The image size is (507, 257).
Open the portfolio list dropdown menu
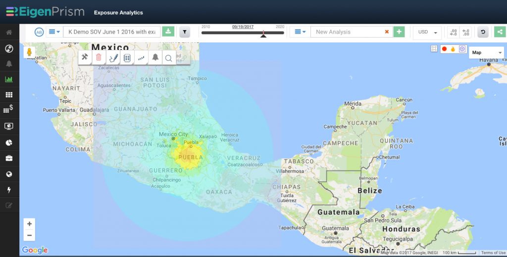(x=54, y=32)
